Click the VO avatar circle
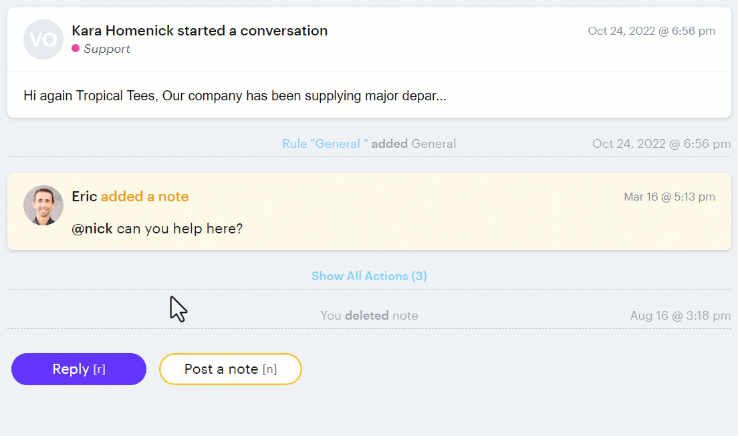The image size is (738, 436). point(43,39)
